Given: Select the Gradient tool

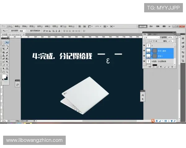Looking at the screenshot, I should coord(7,59).
